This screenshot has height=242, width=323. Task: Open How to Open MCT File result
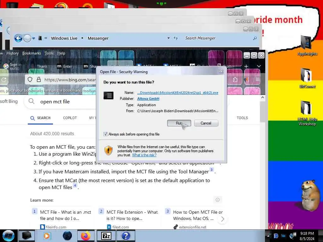[198, 215]
